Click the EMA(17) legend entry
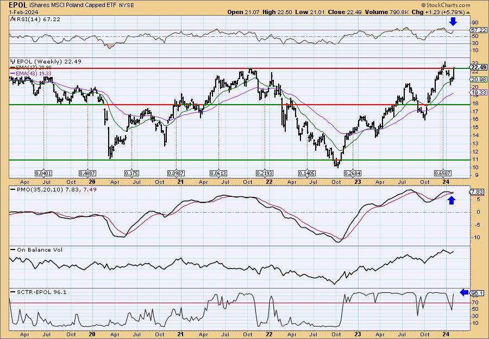Viewport: 489px width, 339px height. pos(34,67)
